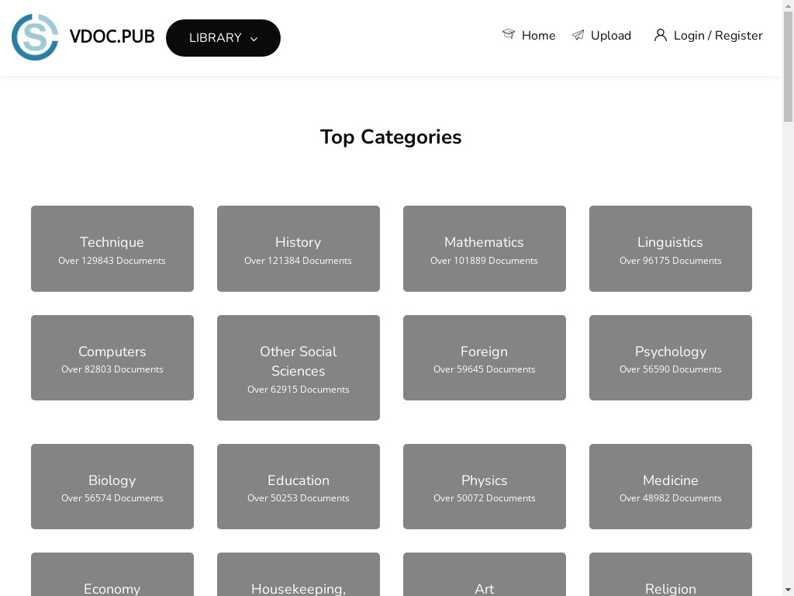This screenshot has width=794, height=596.
Task: Click the chevron arrow in LIBRARY button
Action: 254,39
